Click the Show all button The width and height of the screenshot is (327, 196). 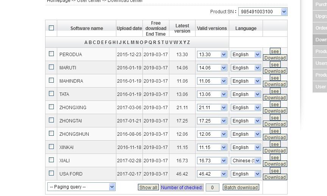(148, 187)
